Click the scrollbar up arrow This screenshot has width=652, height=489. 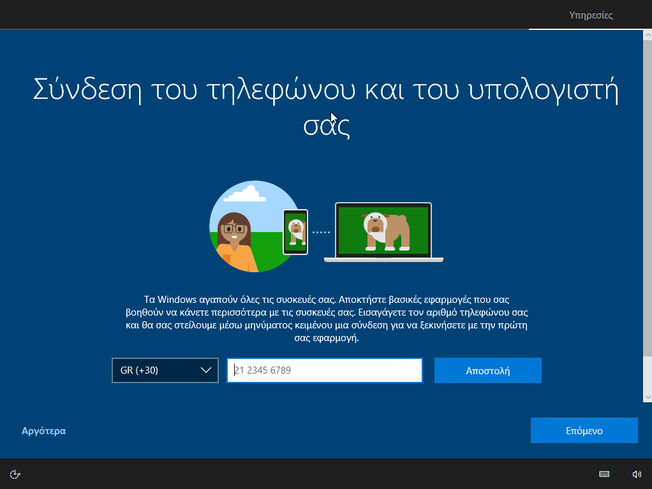[x=648, y=36]
